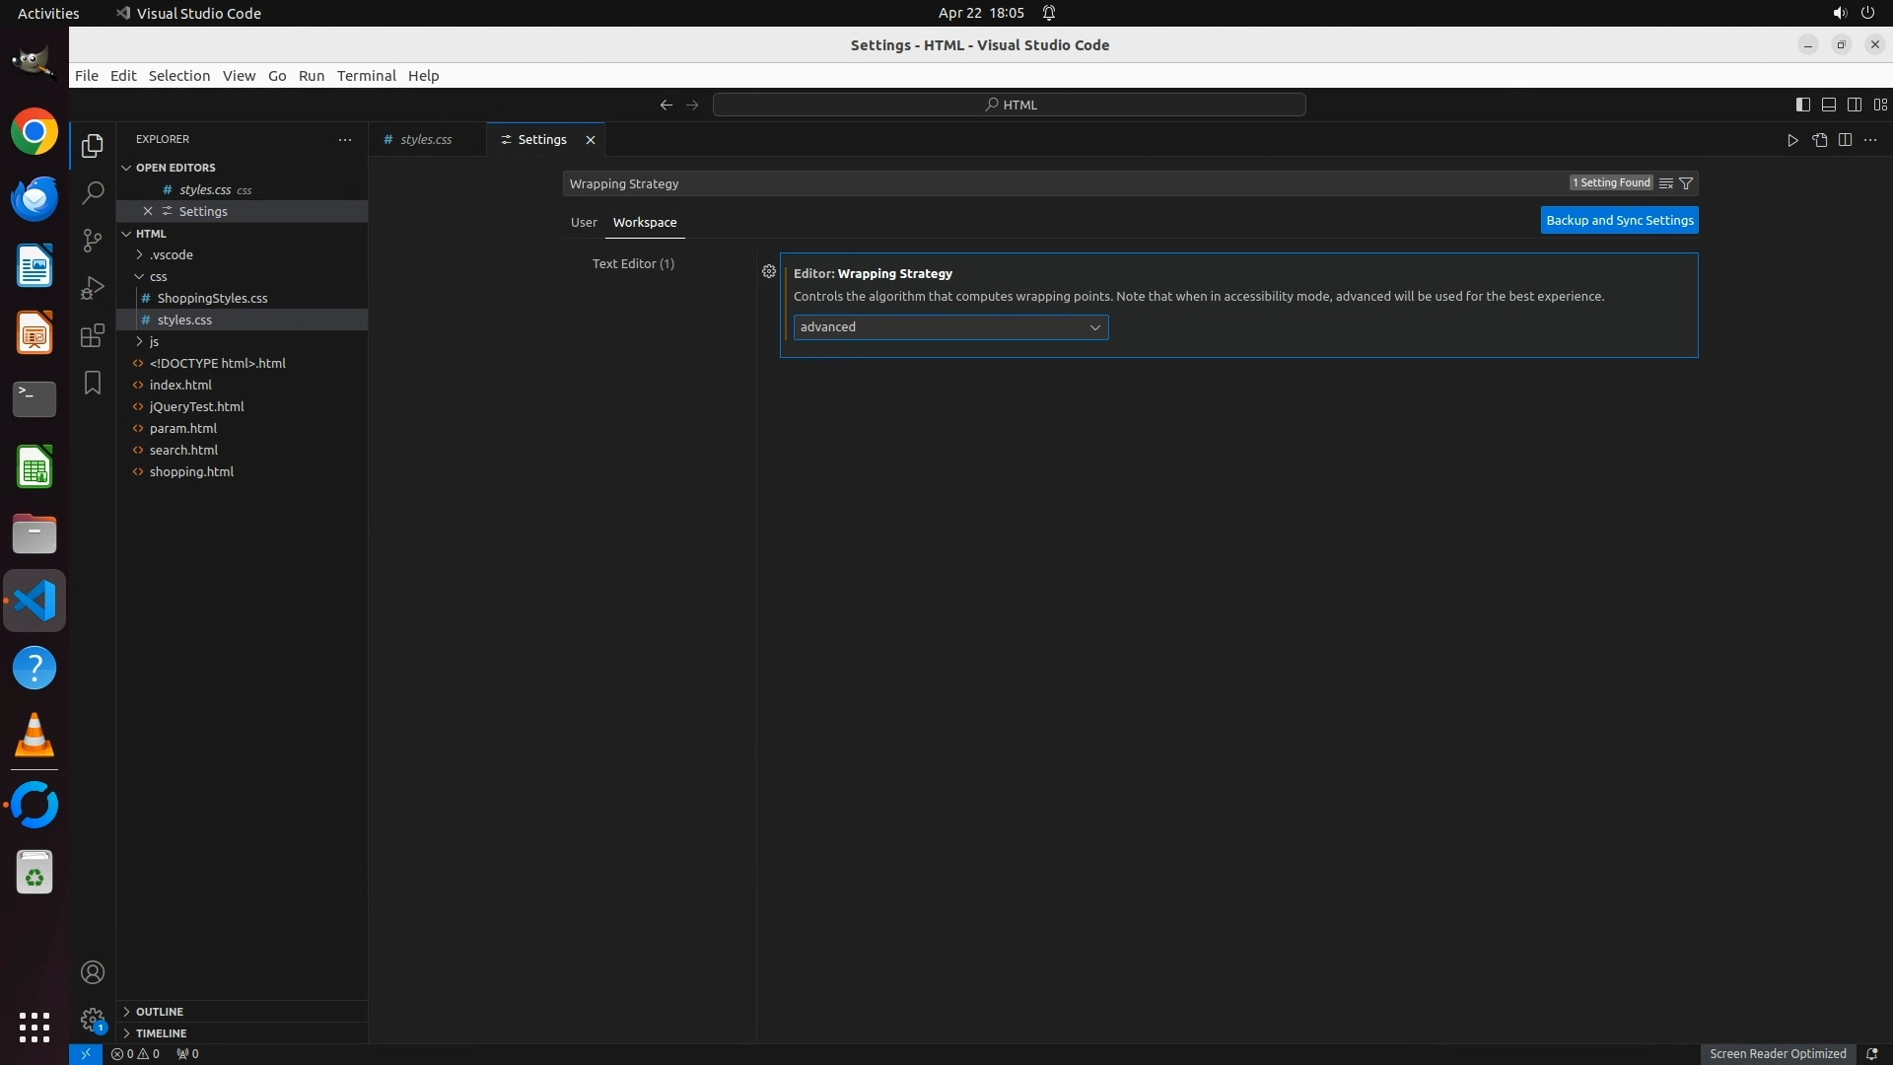Click the filter settings funnel icon
Viewport: 1893px width, 1065px height.
tap(1686, 183)
